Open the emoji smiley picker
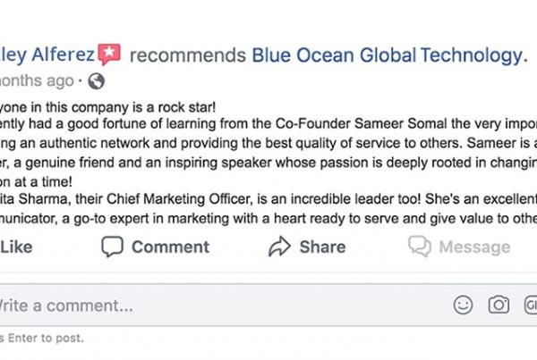 point(463,305)
